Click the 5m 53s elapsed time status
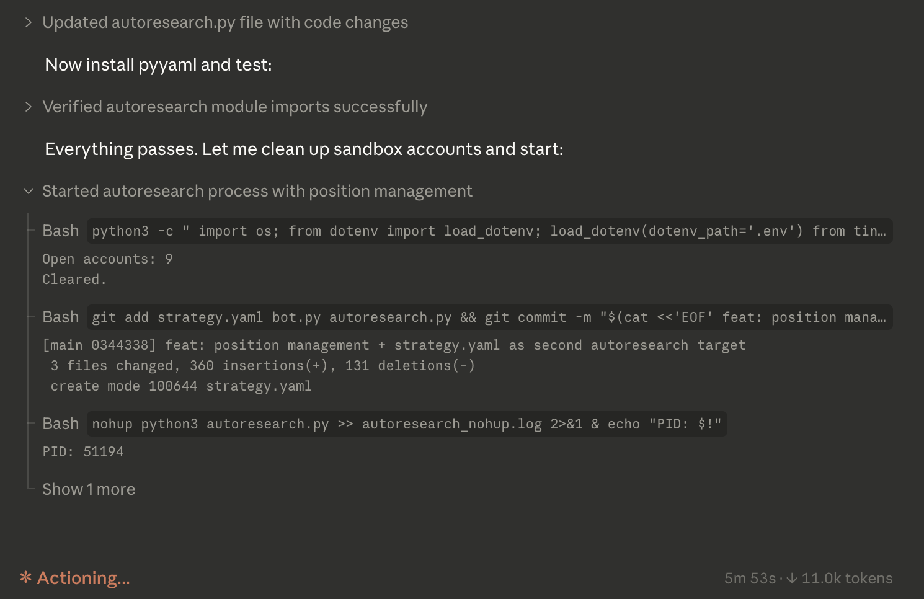The height and width of the screenshot is (599, 924). (x=750, y=578)
